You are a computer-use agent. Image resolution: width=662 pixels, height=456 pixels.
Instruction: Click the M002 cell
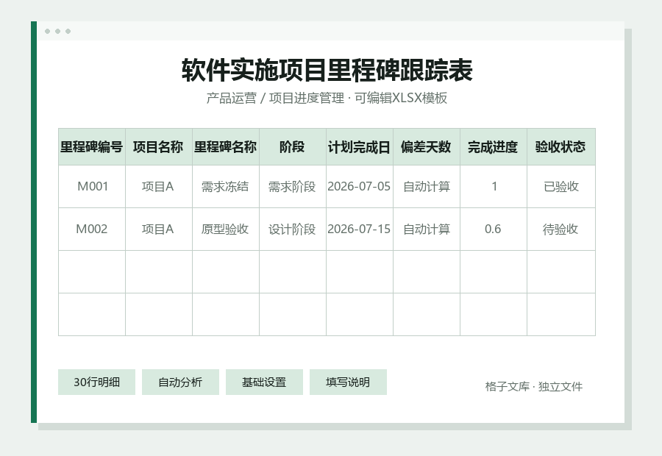[x=92, y=229]
